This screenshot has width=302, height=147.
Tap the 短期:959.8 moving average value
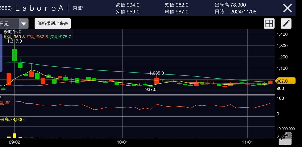tap(14, 37)
